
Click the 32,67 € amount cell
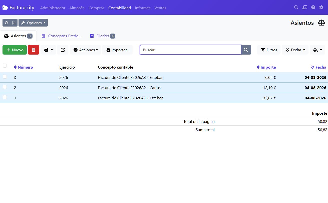pos(269,98)
